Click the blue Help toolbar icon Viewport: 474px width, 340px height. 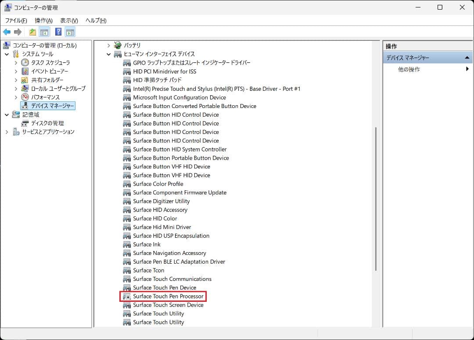click(58, 32)
